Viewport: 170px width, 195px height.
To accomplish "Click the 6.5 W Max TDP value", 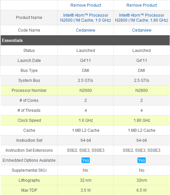I will [x=141, y=190].
